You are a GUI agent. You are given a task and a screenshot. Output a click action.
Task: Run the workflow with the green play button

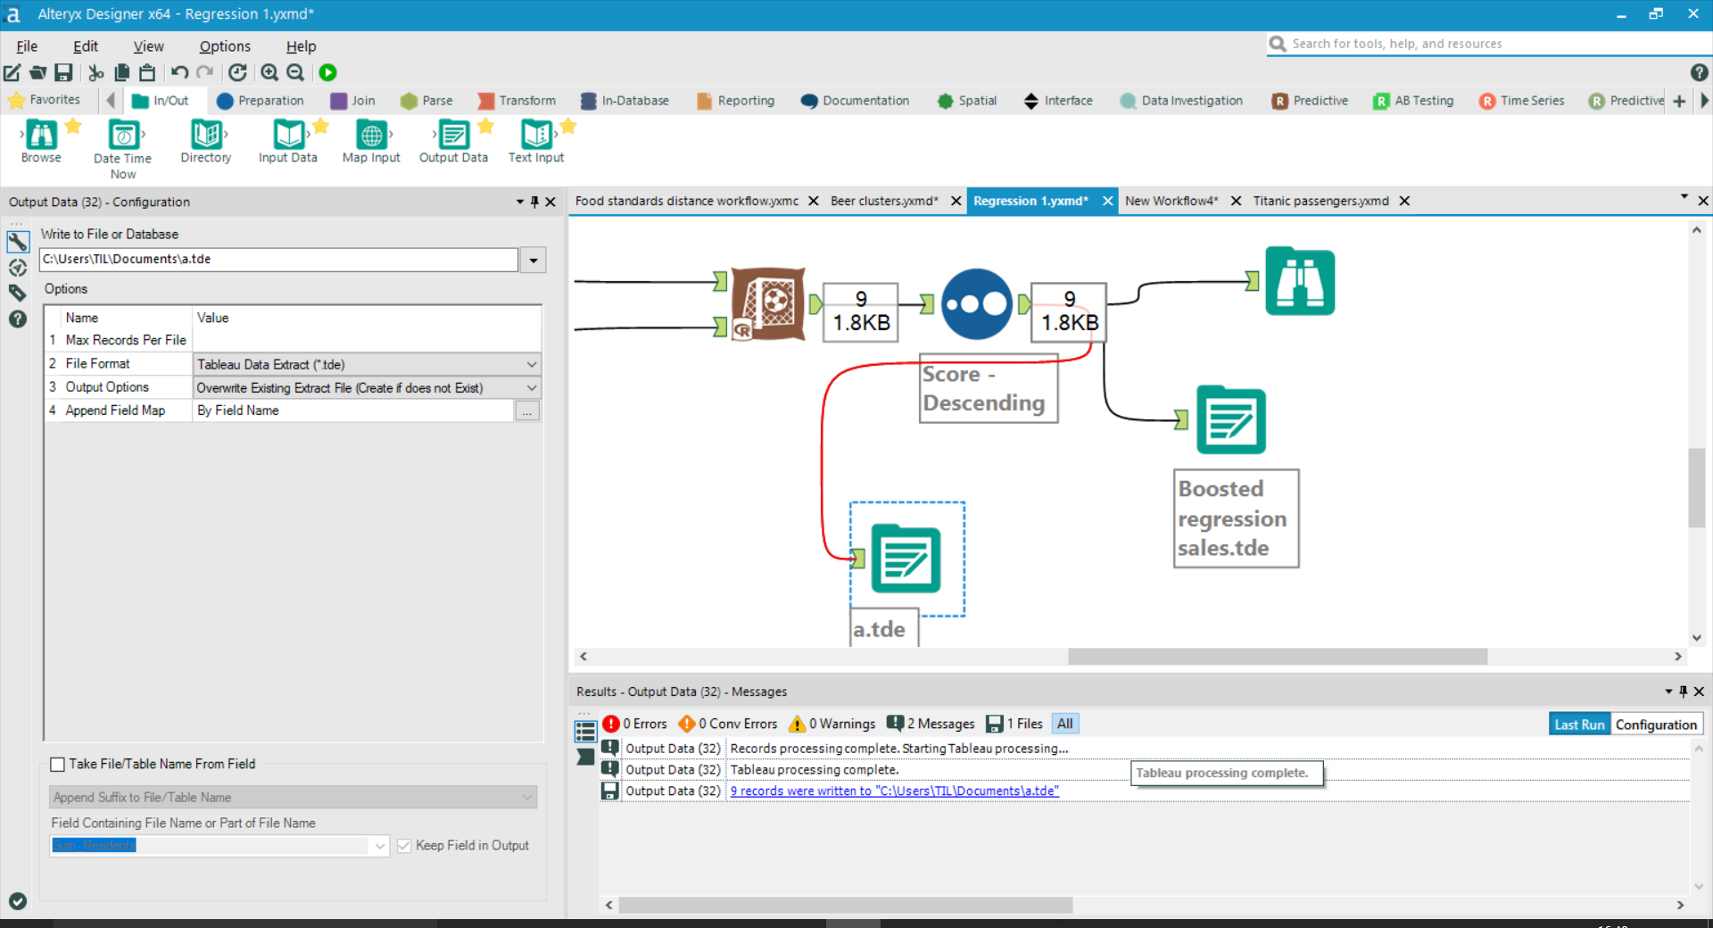click(327, 72)
